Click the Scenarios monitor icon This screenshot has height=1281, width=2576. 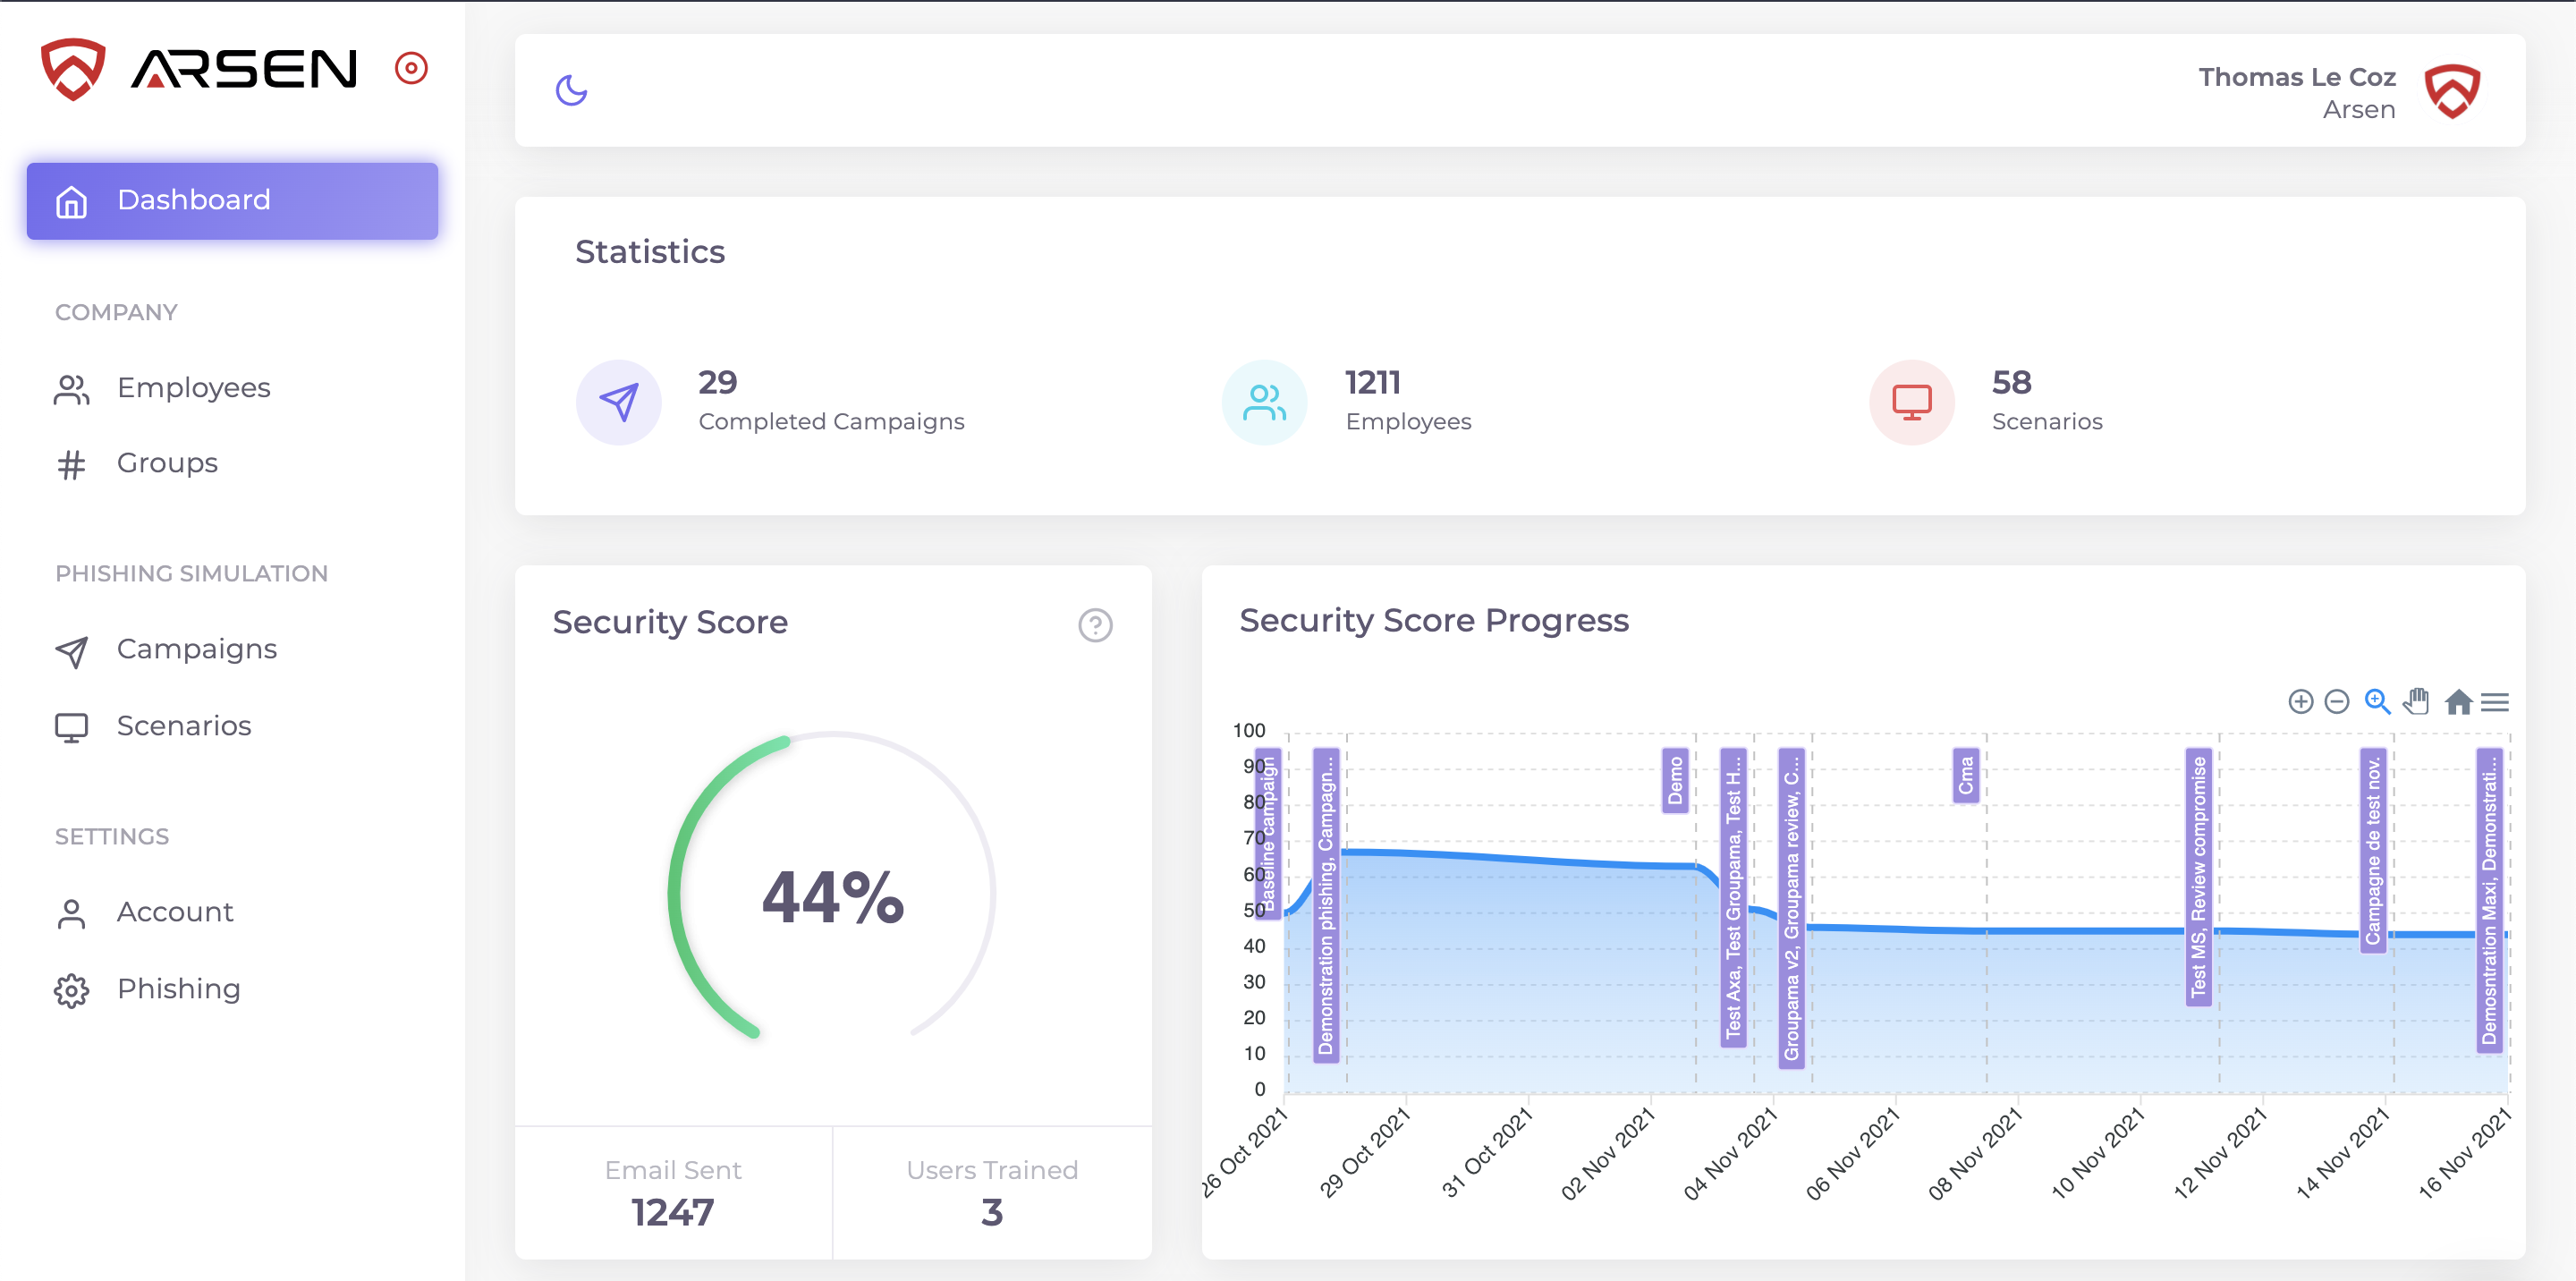coord(71,726)
